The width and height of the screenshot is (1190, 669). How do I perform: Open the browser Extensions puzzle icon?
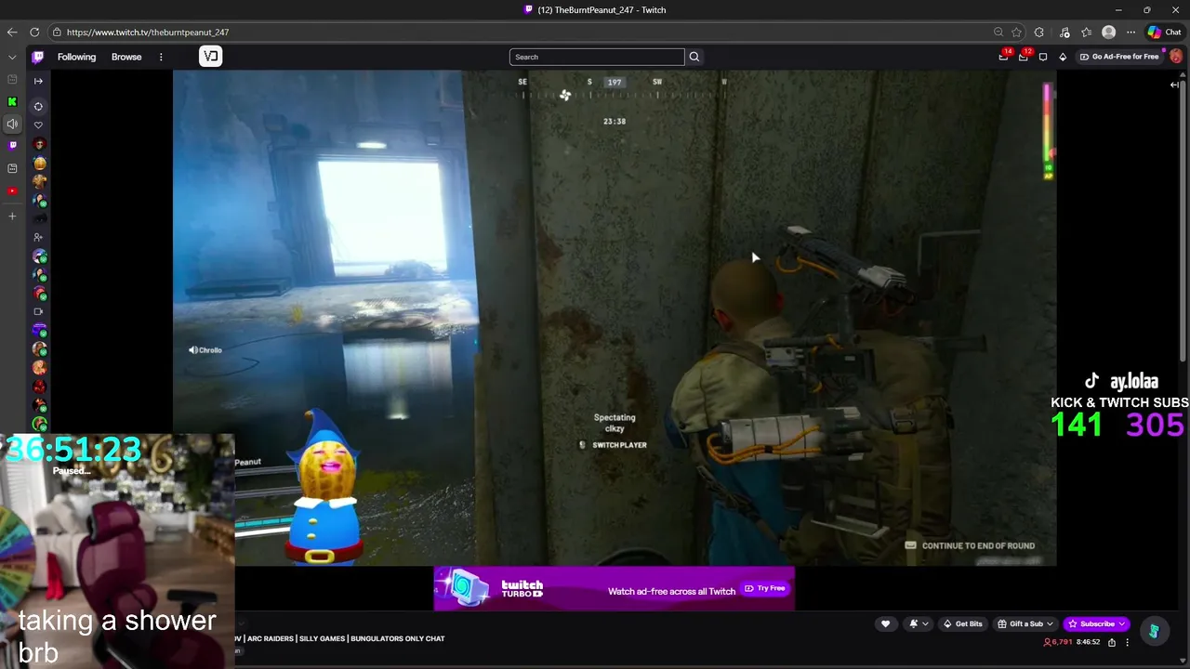[x=1039, y=32]
